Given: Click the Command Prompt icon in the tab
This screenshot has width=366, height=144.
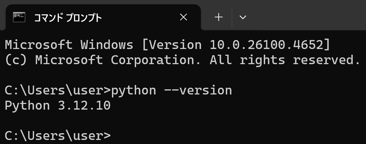Looking at the screenshot, I should click(x=19, y=17).
